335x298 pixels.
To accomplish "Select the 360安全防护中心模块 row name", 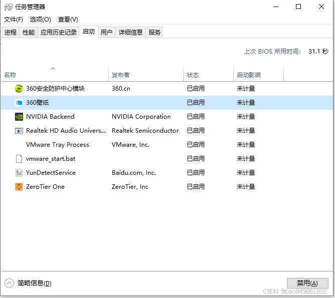I will [56, 89].
